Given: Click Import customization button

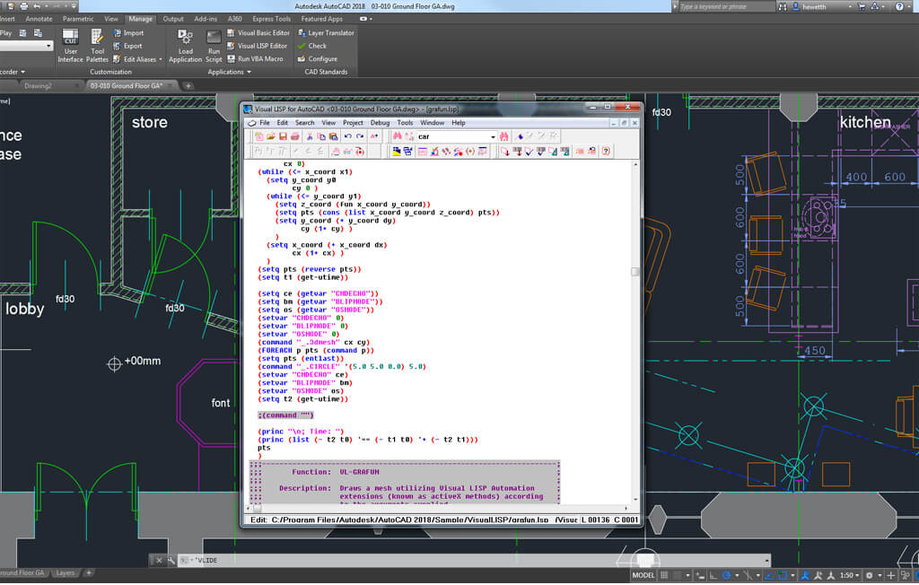Looking at the screenshot, I should tap(128, 33).
